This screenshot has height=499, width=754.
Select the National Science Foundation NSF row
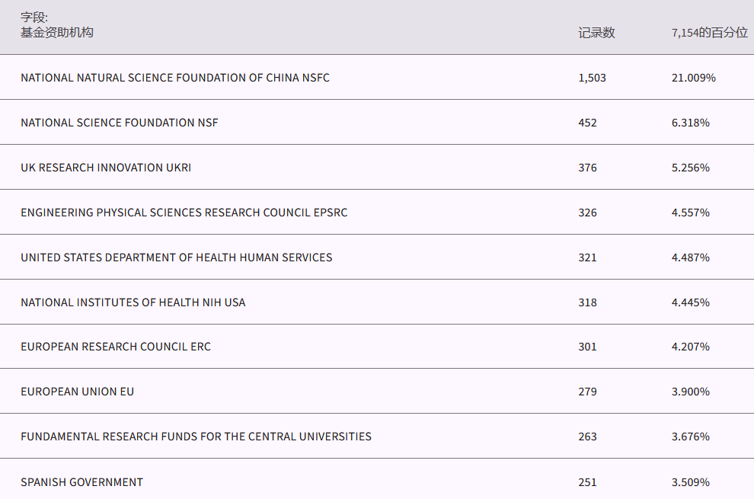click(x=120, y=123)
